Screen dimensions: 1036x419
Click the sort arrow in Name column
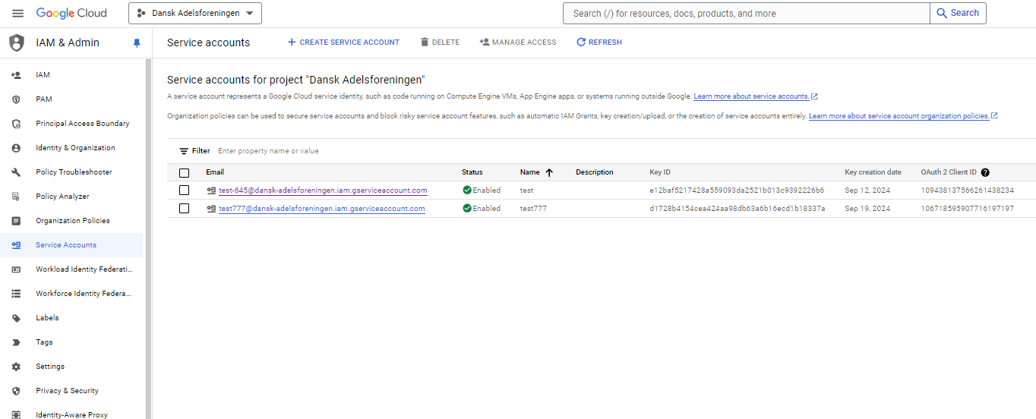[x=549, y=172]
